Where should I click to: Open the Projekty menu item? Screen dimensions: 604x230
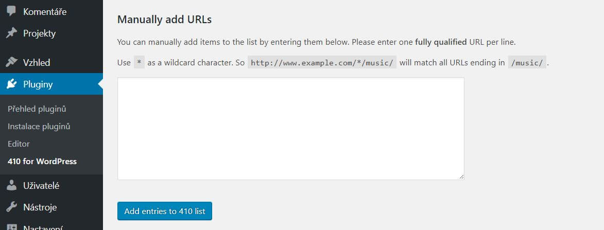pyautogui.click(x=39, y=33)
